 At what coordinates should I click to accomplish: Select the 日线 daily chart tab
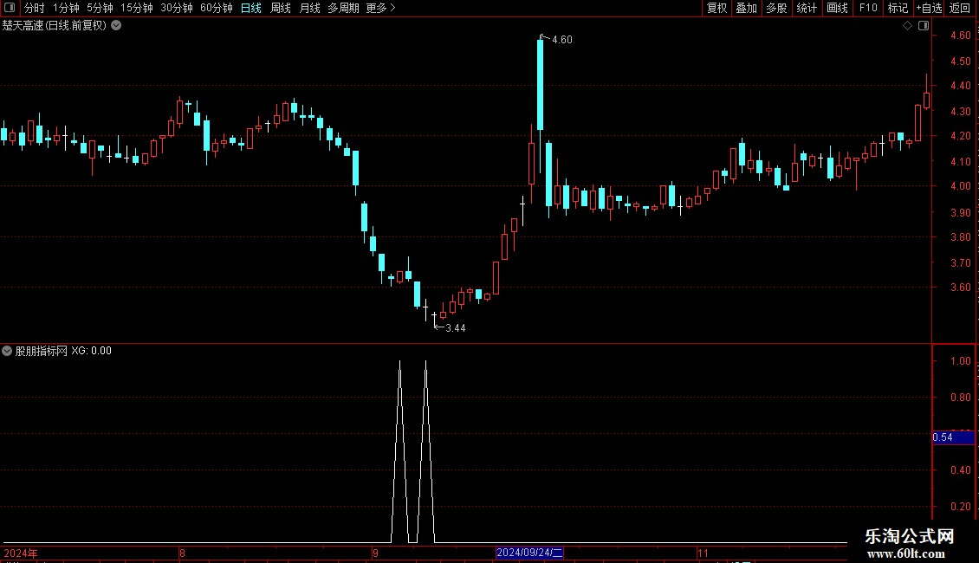(251, 8)
